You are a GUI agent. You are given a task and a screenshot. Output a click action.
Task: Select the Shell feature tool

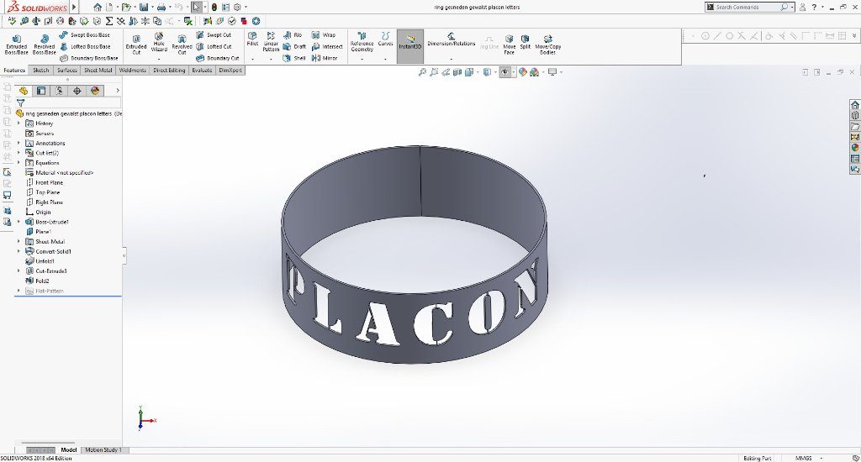[294, 58]
